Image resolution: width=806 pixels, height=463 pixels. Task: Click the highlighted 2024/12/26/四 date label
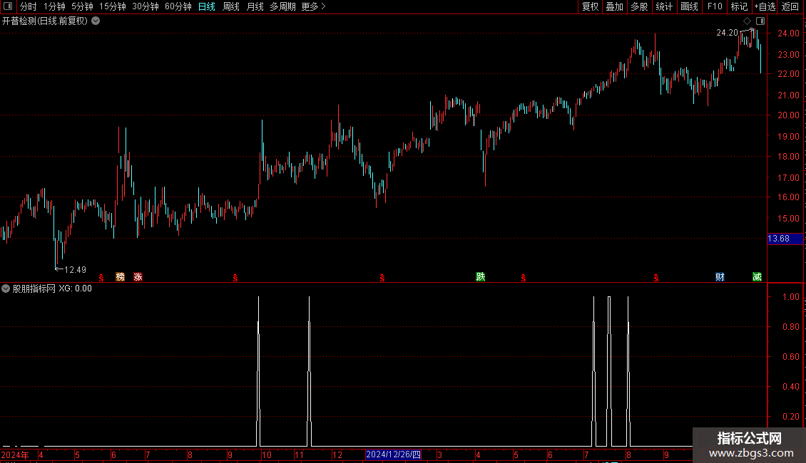click(x=393, y=454)
